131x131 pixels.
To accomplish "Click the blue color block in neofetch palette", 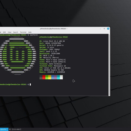I will click(x=53, y=77).
